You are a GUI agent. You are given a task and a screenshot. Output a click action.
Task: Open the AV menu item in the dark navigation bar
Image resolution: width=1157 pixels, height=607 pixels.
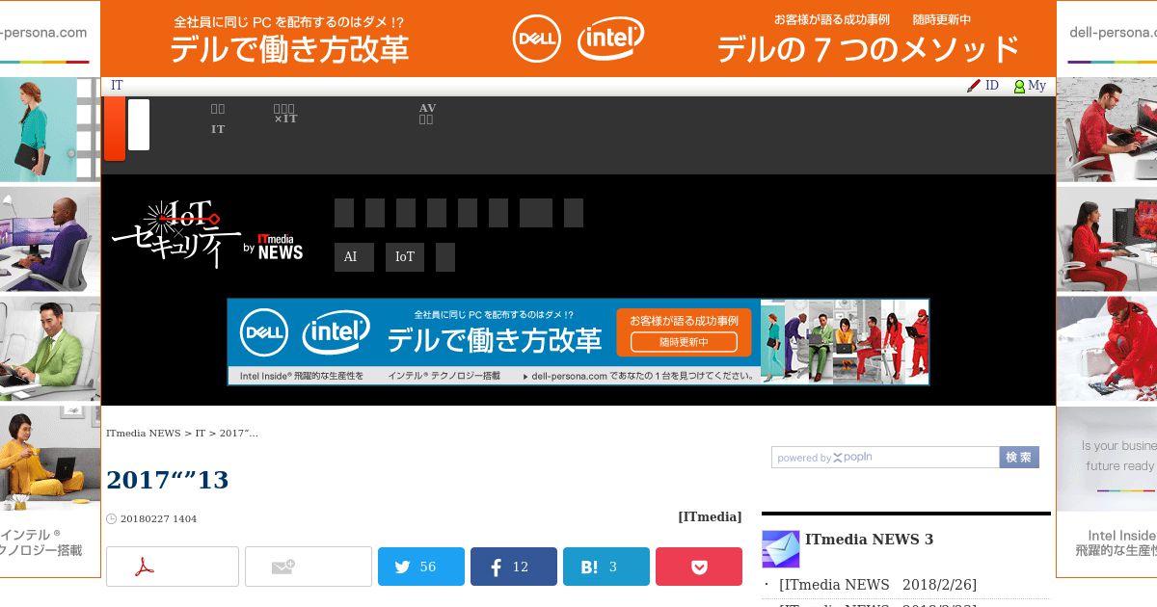(x=427, y=114)
